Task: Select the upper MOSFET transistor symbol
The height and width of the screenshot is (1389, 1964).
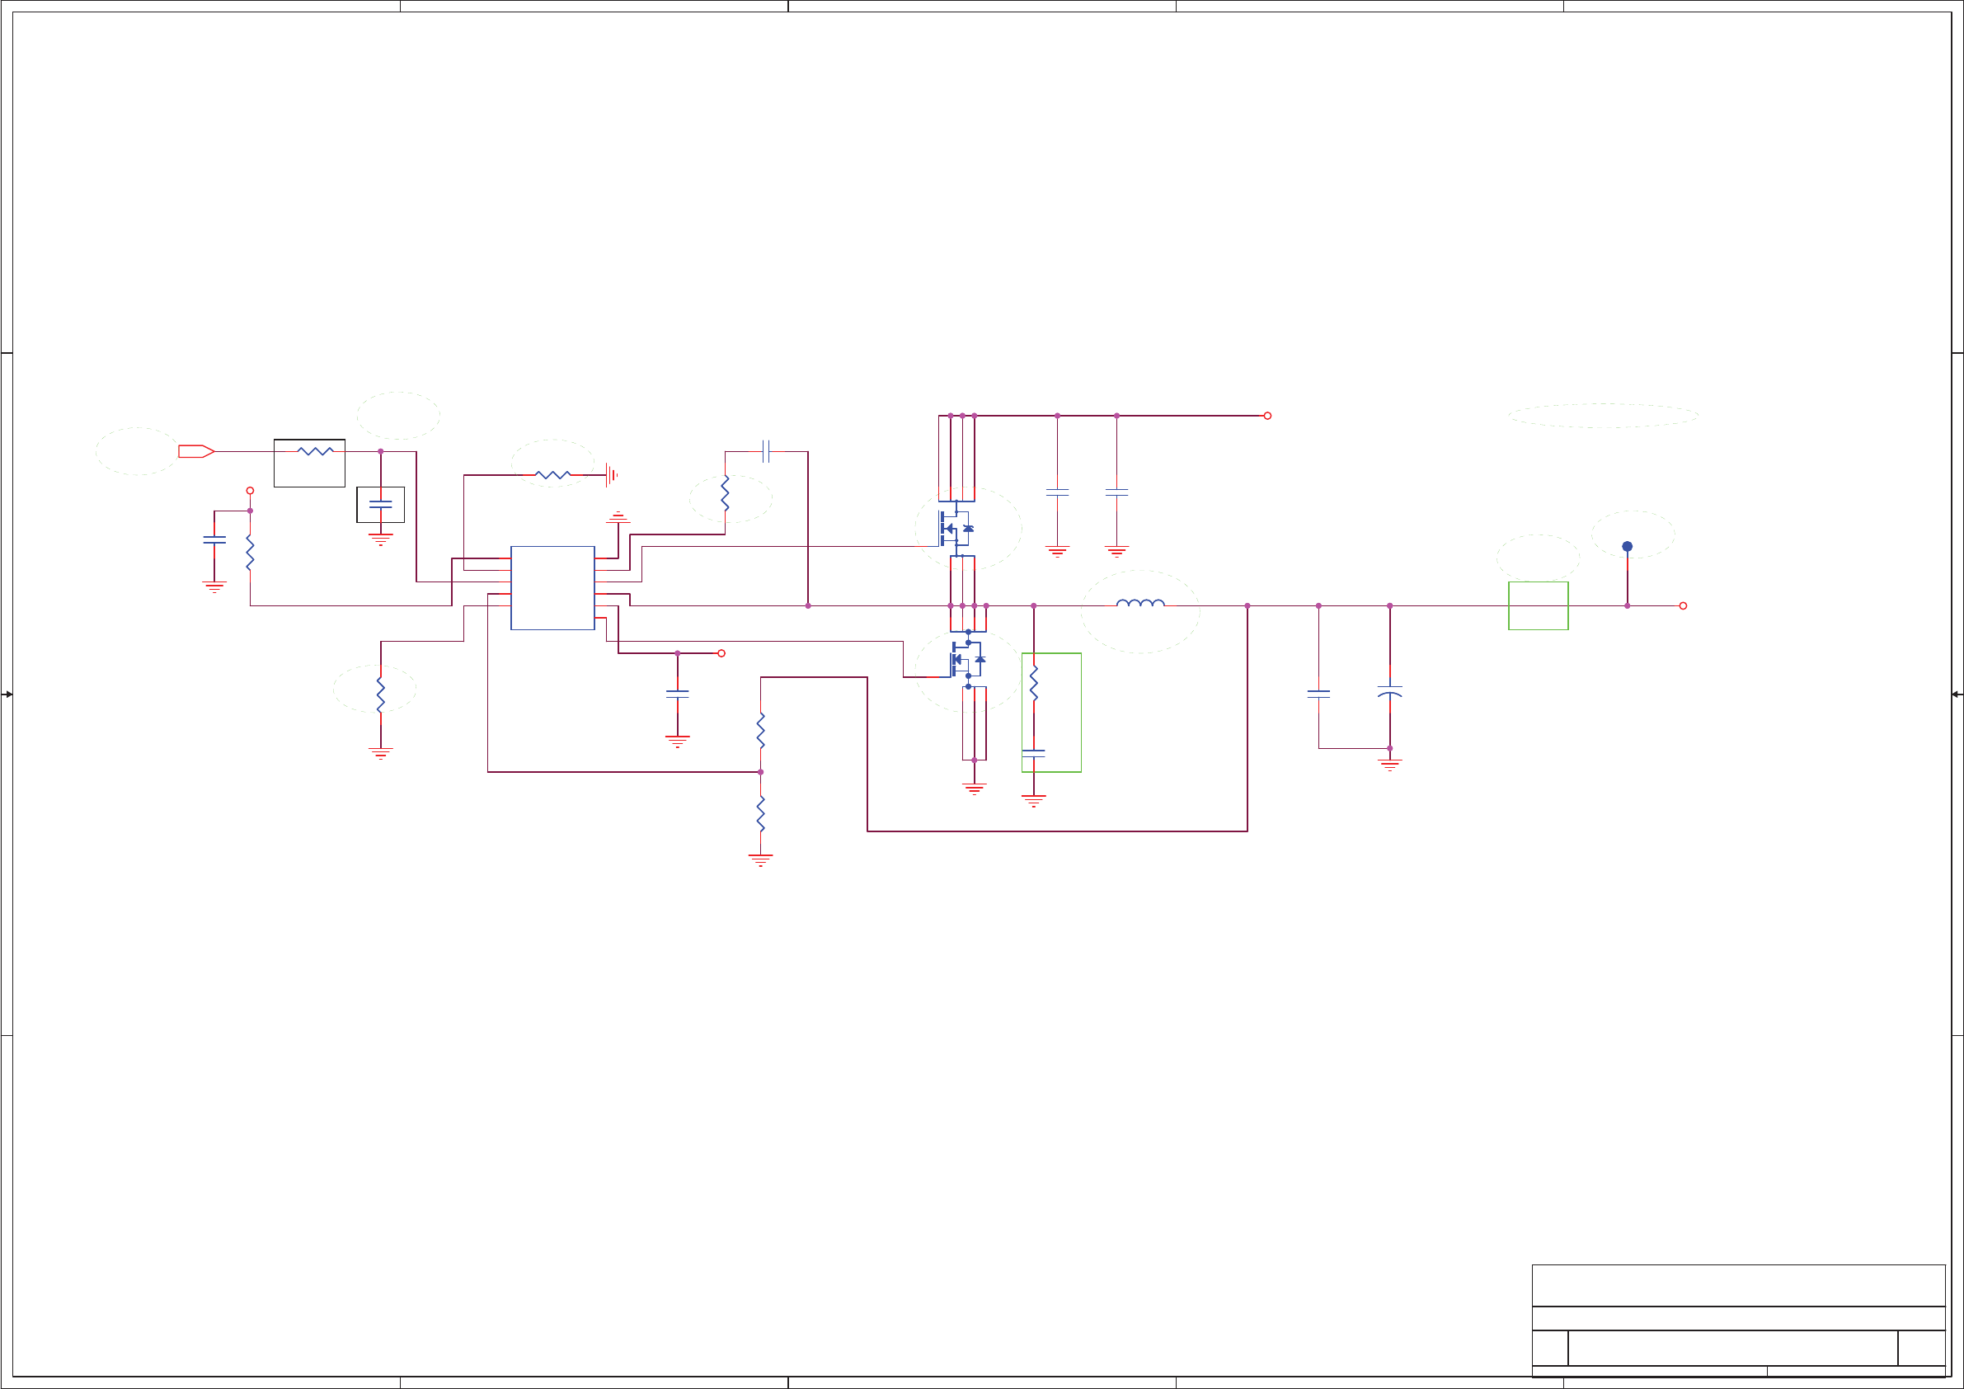Action: [x=955, y=528]
